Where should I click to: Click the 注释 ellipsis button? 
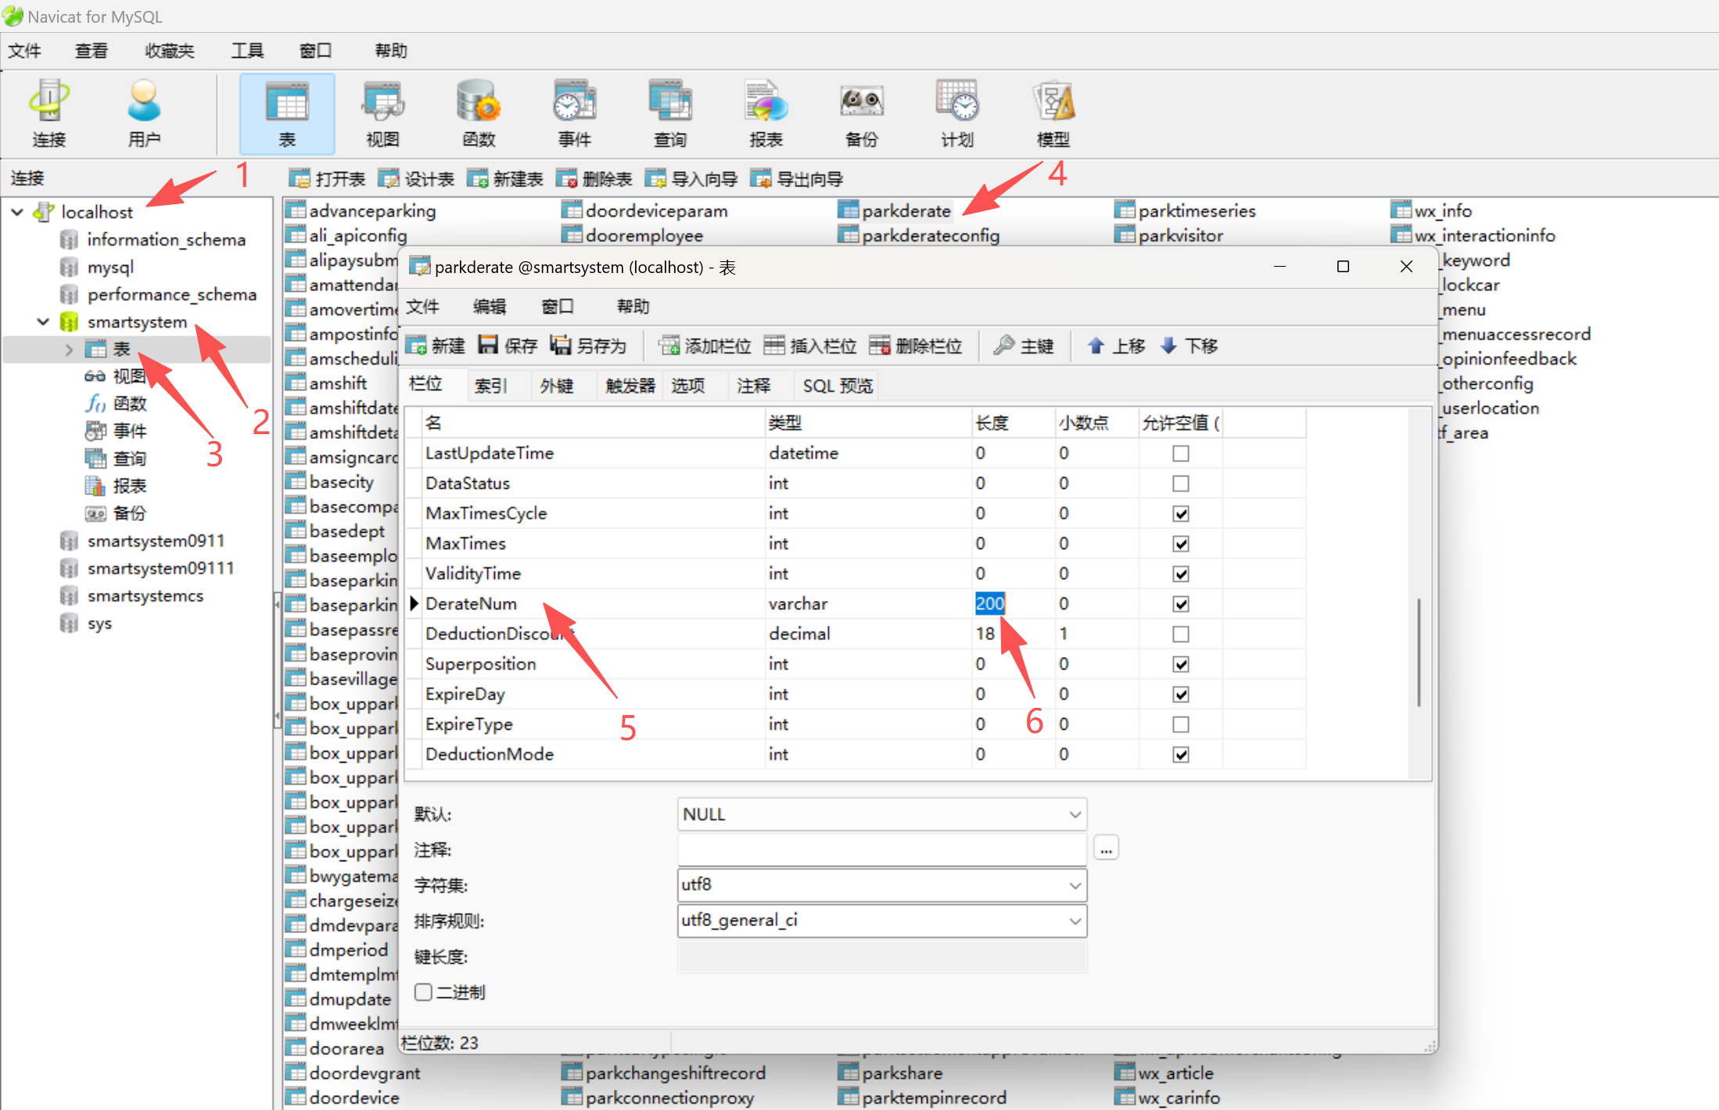1106,849
